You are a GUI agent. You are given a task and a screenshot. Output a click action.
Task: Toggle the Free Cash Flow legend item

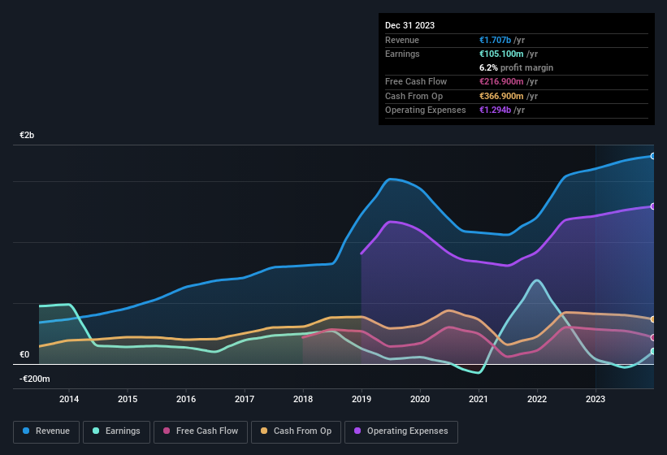pos(201,431)
